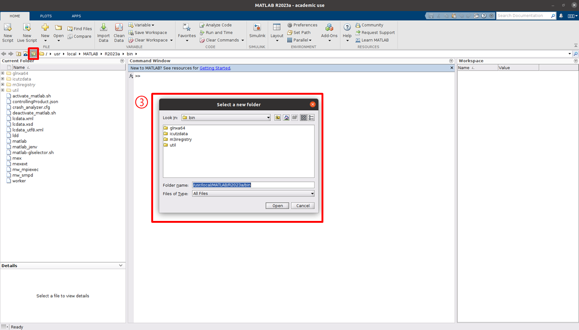Click the Open button in dialog
This screenshot has width=579, height=330.
click(277, 206)
